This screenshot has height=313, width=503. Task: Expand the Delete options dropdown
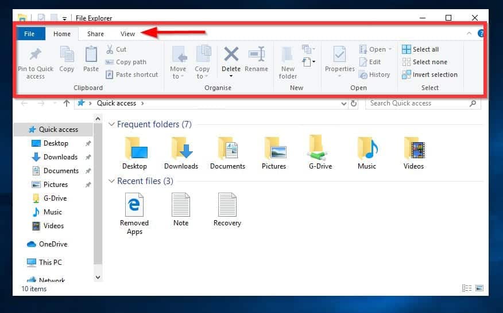231,76
